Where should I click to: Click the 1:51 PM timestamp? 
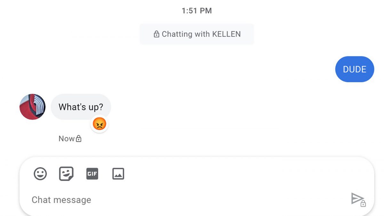(x=196, y=11)
